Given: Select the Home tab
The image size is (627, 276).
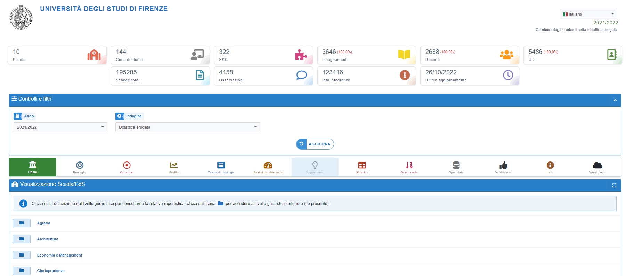Looking at the screenshot, I should pyautogui.click(x=33, y=167).
